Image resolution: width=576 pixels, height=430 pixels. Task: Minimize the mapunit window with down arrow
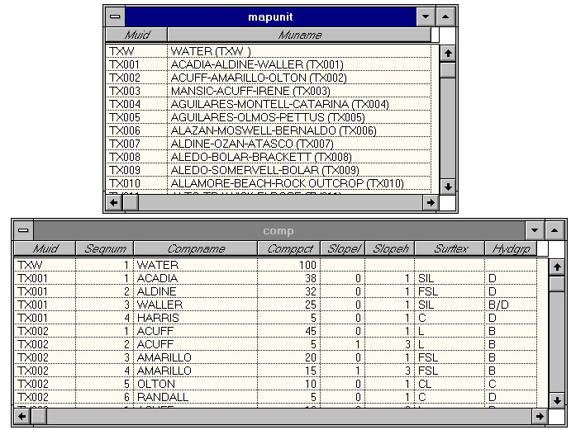pos(425,17)
